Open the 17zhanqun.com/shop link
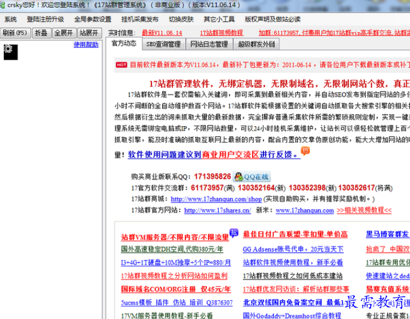Viewport: 410px width, 319px height. pyautogui.click(x=216, y=199)
